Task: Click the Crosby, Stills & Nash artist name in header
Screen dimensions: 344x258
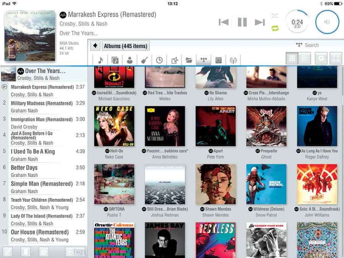Action: tap(83, 24)
